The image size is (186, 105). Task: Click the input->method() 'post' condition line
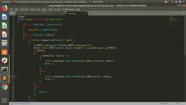click(x=52, y=40)
